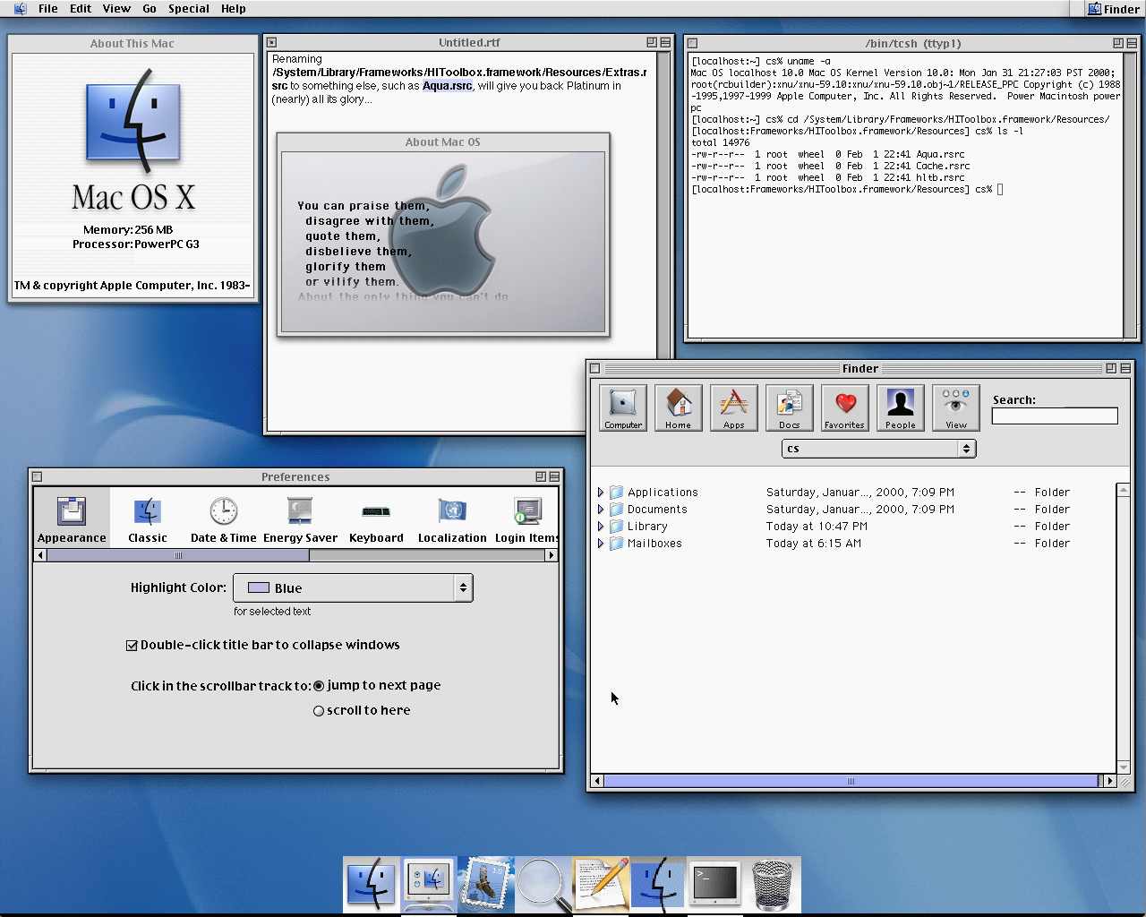Launch Mail eagle stamp in Dock
Screen dimensions: 1146x917
[x=486, y=884]
